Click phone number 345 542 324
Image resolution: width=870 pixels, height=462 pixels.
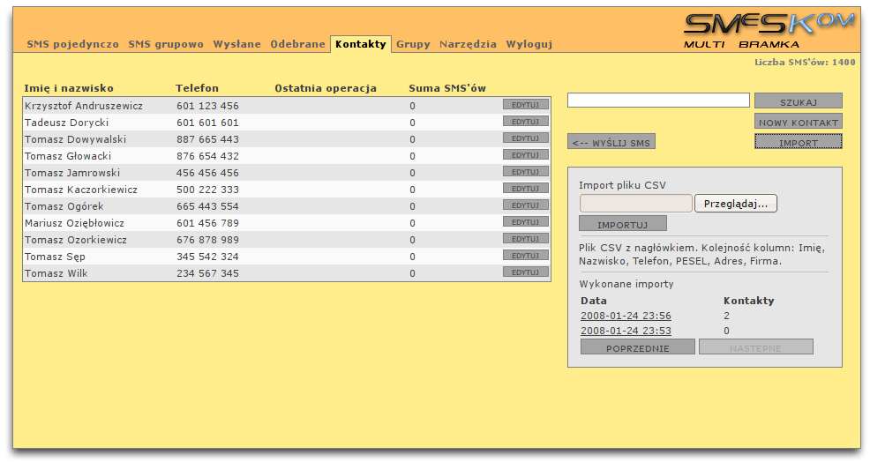point(207,257)
